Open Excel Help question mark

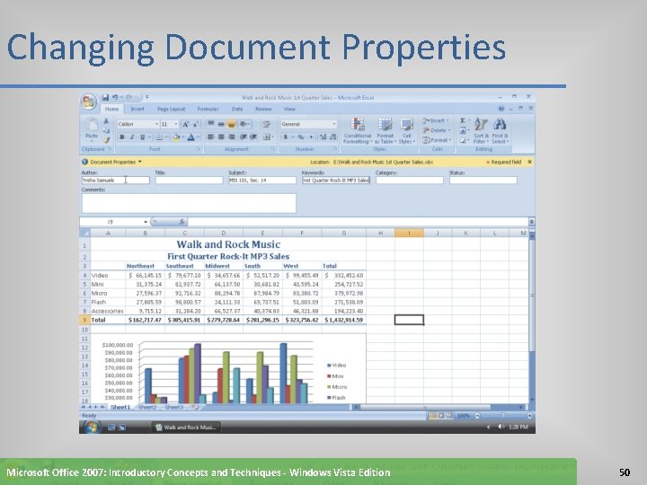point(501,109)
